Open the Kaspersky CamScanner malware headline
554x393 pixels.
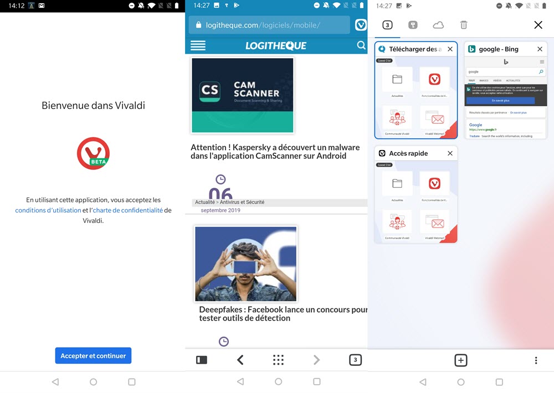[275, 152]
